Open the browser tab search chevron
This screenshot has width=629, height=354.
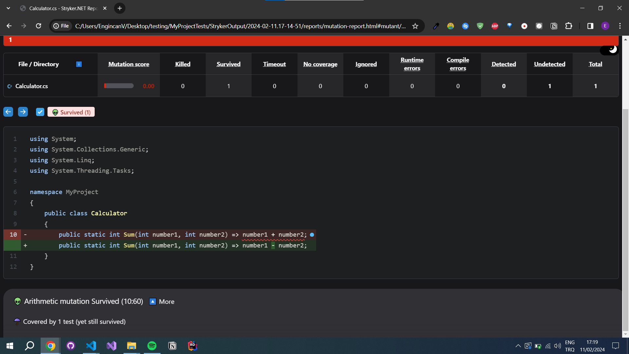pyautogui.click(x=8, y=8)
